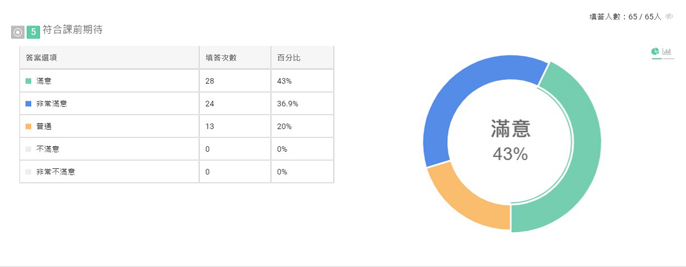Switch to pie chart view icon

click(655, 52)
